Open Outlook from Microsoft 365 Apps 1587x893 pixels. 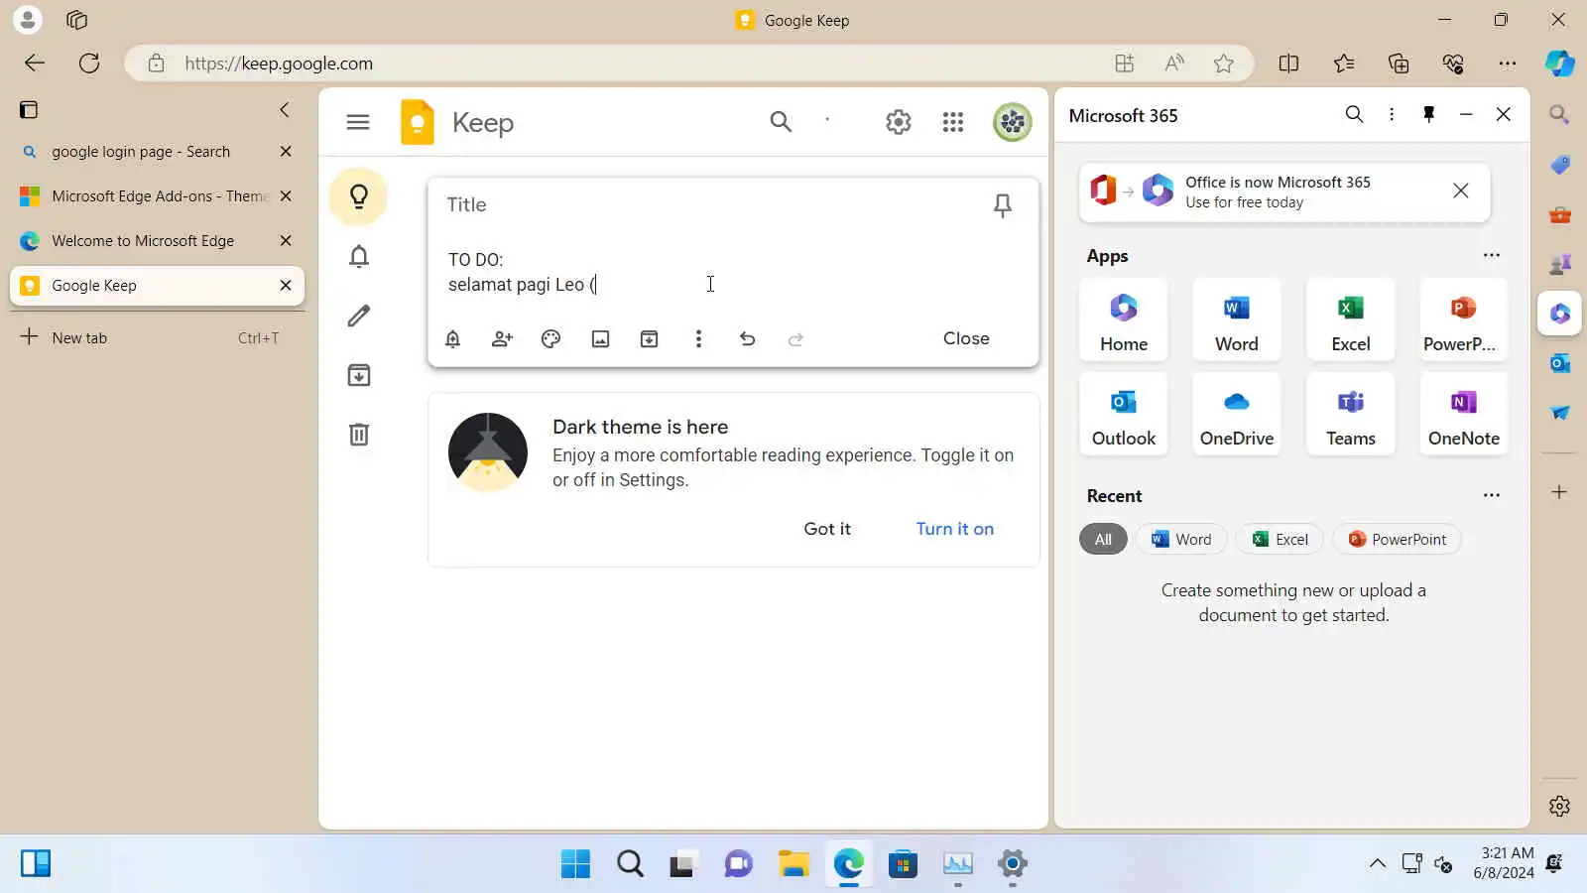pyautogui.click(x=1124, y=415)
